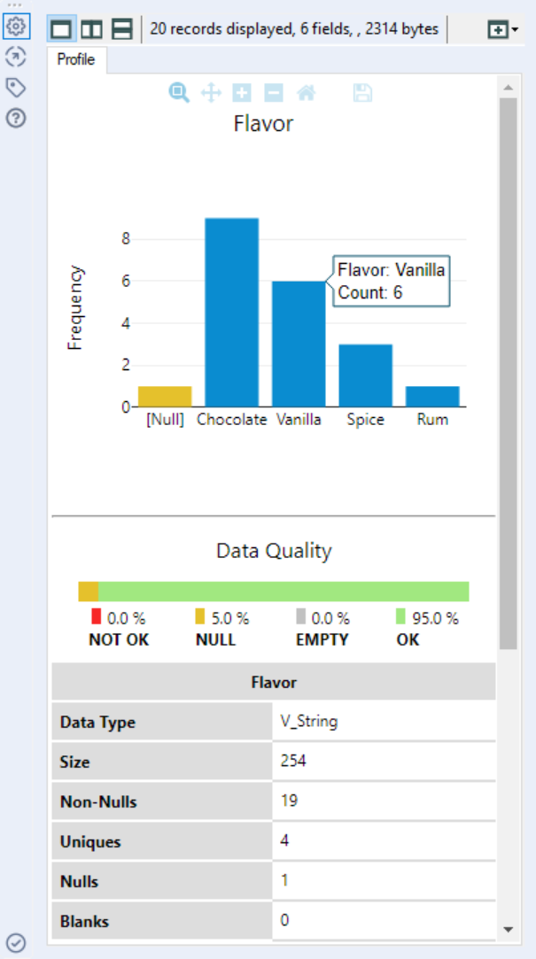Switch to side-by-side split layout
Screen dimensions: 536x959
click(x=91, y=29)
